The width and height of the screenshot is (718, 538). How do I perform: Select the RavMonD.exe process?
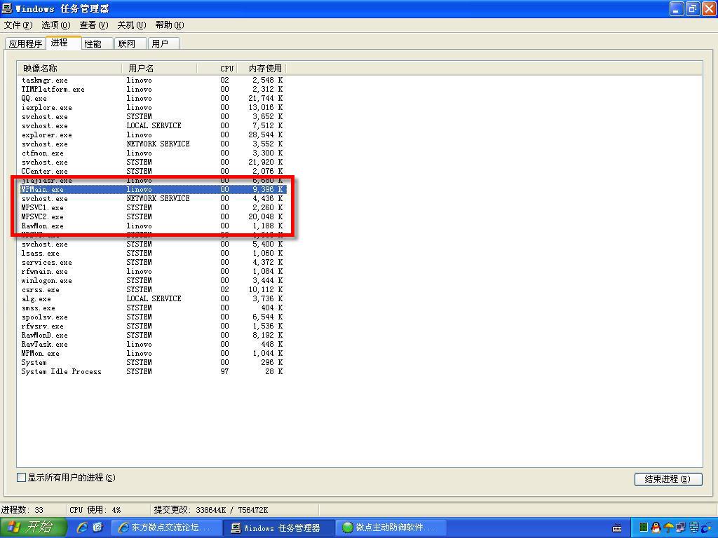tap(152, 336)
